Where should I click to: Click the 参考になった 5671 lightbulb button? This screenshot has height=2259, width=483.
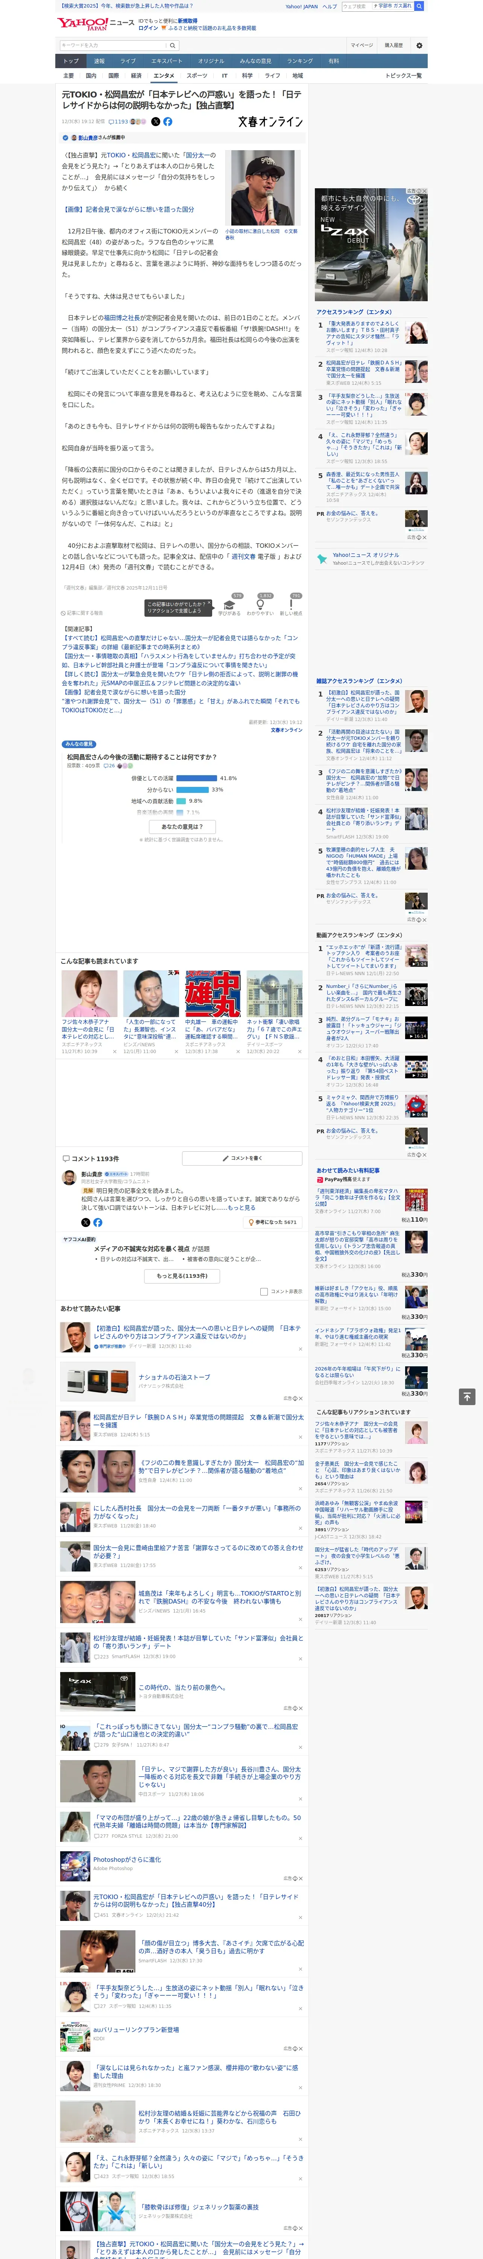click(273, 1222)
